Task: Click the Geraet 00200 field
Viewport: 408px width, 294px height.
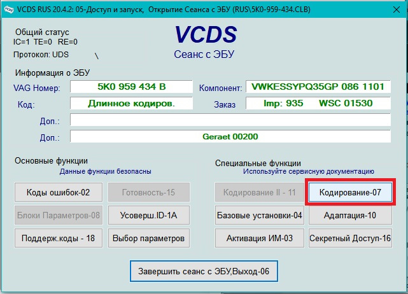Action: point(230,137)
